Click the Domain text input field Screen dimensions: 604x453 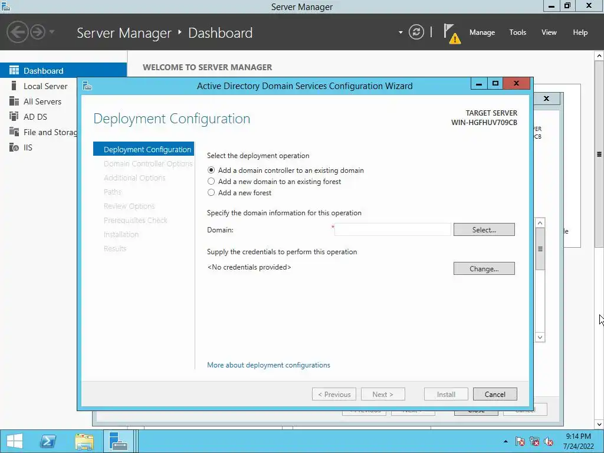tap(392, 229)
